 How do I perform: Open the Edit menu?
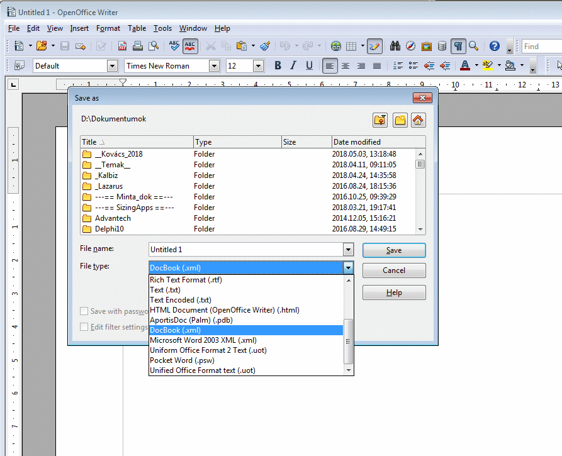(x=33, y=28)
